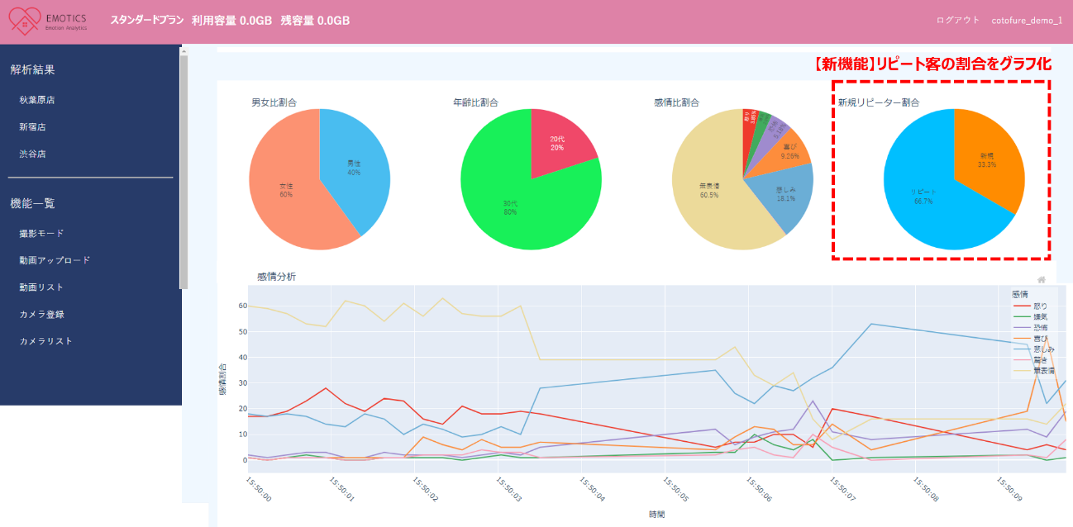Click the cotofure_demo_1 account name
1073x527 pixels.
click(x=1027, y=21)
